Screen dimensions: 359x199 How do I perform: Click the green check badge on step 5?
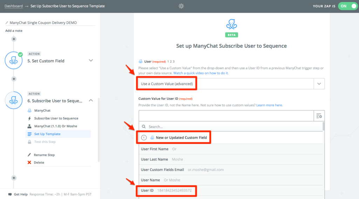(x=20, y=54)
